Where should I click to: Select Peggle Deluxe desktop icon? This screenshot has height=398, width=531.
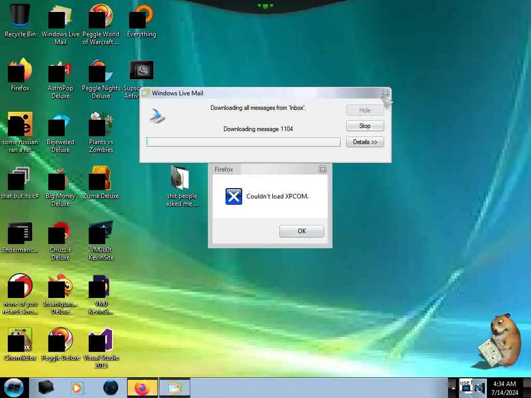click(x=60, y=344)
